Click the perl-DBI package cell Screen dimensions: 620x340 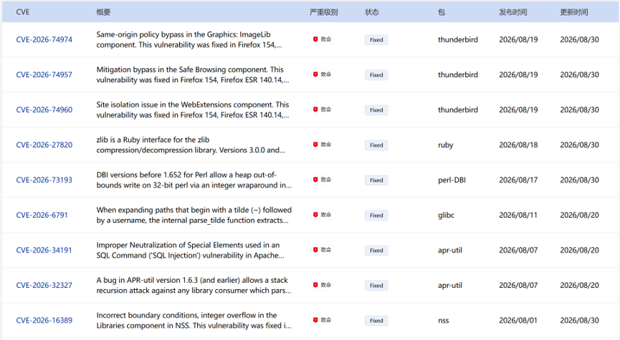[x=452, y=180]
